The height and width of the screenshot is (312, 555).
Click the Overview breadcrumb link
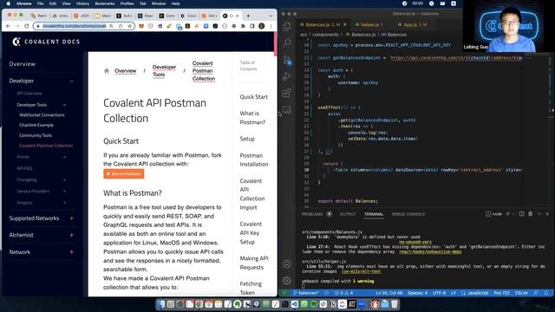[x=125, y=71]
